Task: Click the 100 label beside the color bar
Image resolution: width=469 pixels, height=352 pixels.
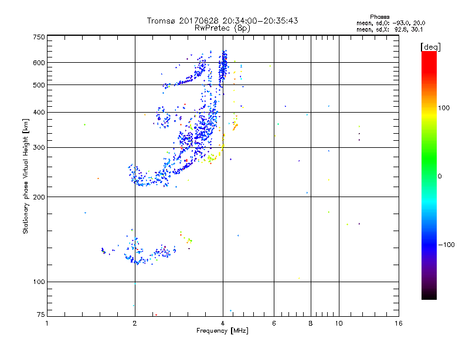Action: (x=444, y=108)
